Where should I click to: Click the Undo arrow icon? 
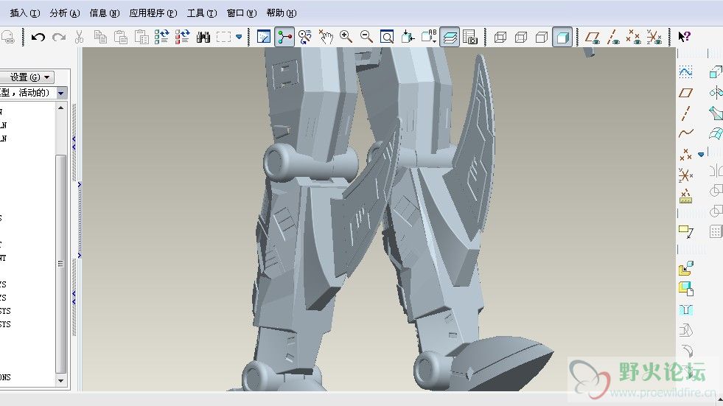point(38,37)
